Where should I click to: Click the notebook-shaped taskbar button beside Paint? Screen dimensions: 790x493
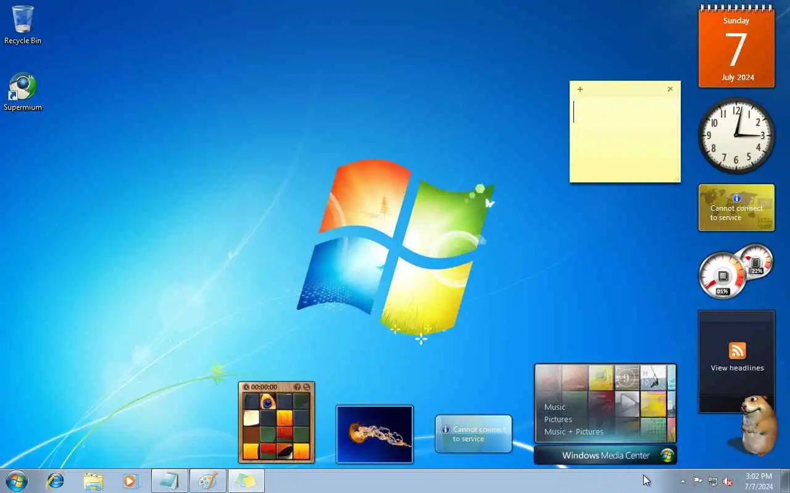(170, 481)
